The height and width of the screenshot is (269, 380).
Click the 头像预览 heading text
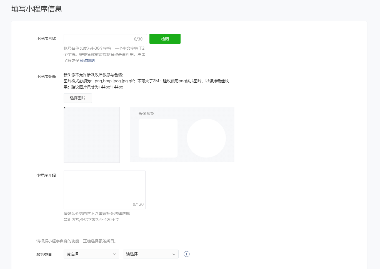[x=146, y=113]
